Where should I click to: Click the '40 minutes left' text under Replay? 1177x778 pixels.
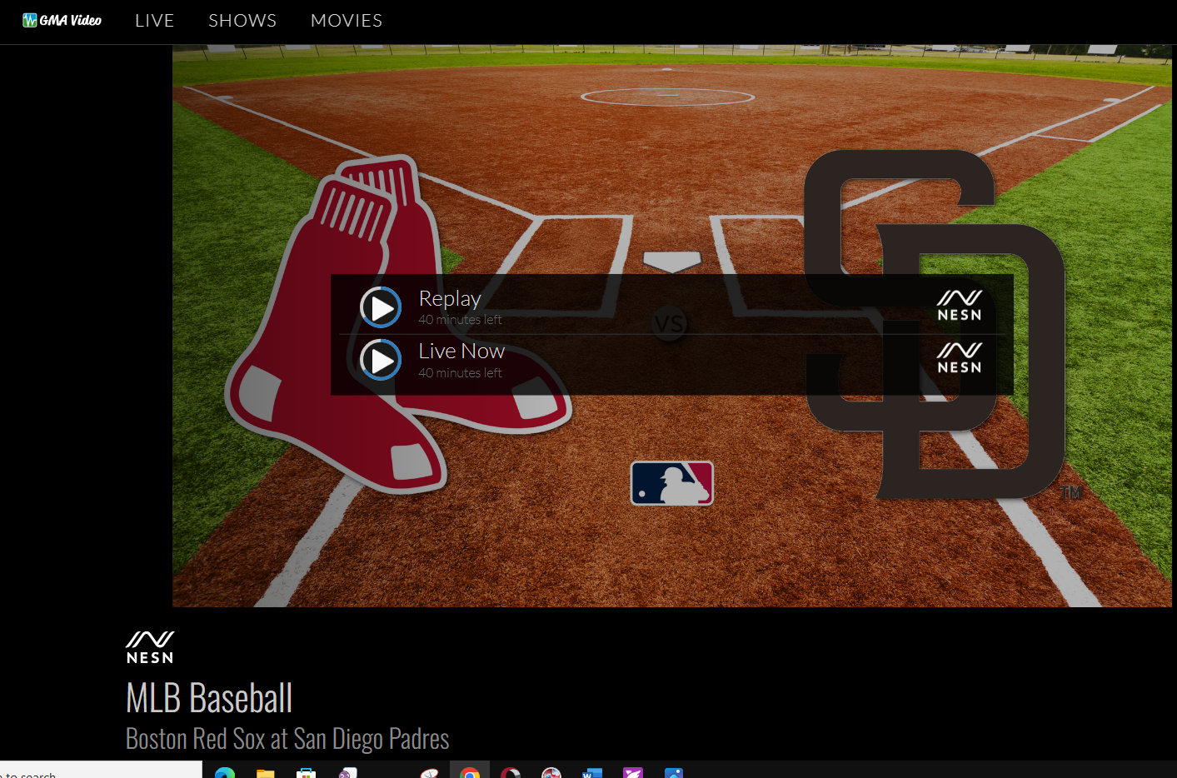pos(460,320)
